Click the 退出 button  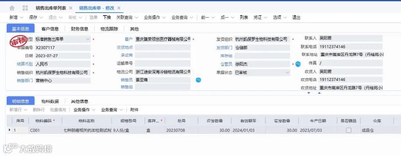[296, 17]
